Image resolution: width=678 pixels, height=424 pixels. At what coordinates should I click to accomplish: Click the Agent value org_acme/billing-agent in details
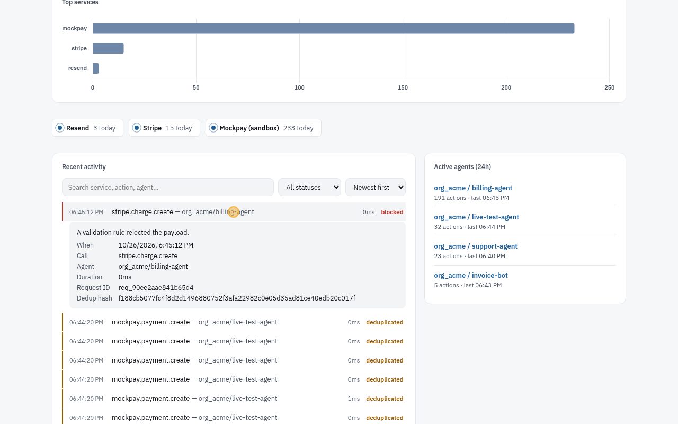[x=153, y=266]
